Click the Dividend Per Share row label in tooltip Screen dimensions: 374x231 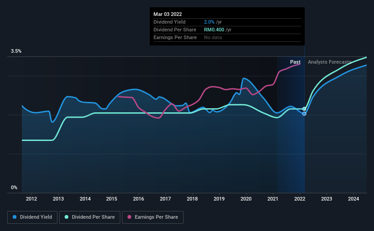[x=175, y=30]
